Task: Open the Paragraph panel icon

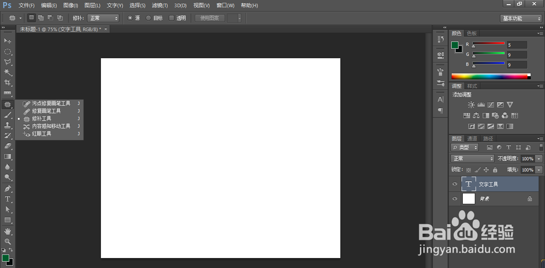Action: point(440,110)
